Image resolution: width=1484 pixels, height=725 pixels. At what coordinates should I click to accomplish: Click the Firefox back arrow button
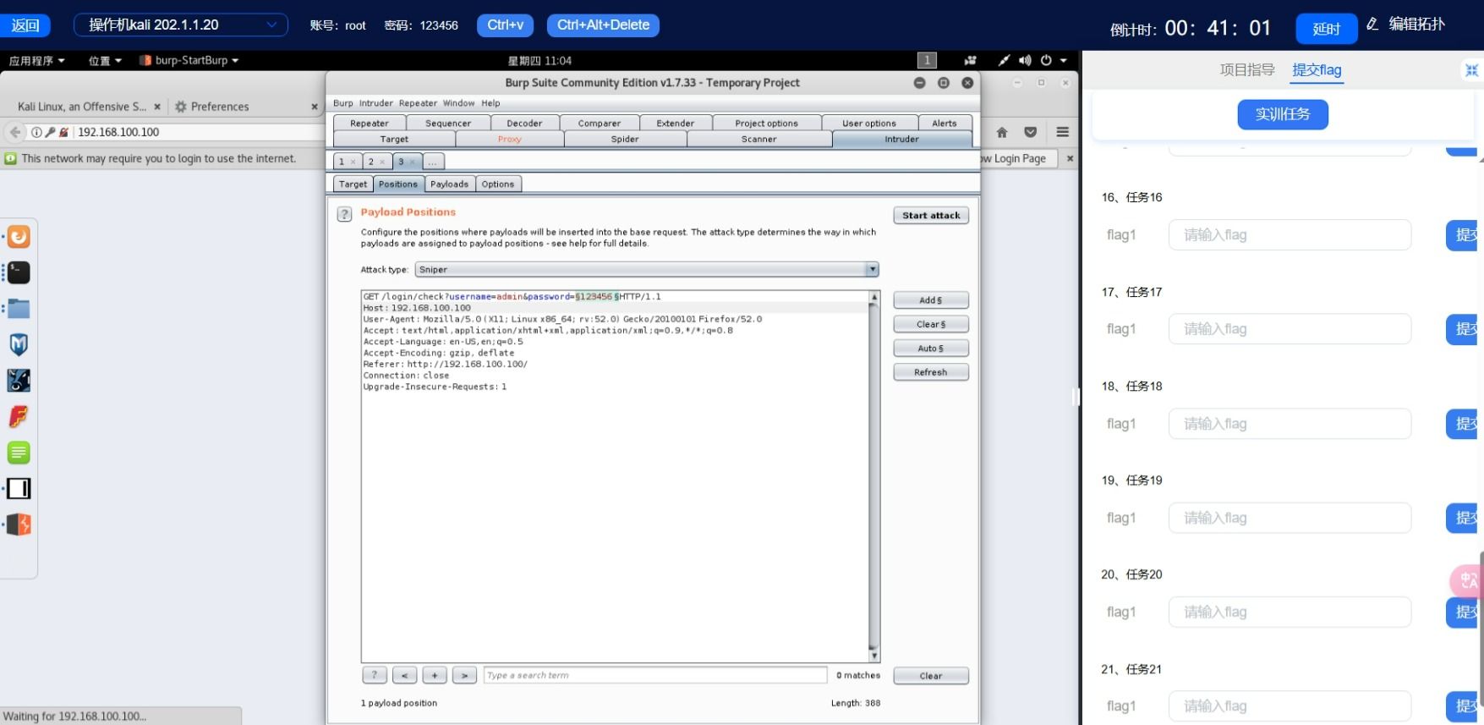(15, 132)
